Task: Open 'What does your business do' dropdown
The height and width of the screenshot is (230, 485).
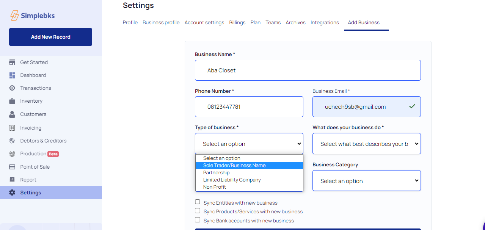Action: (x=366, y=144)
